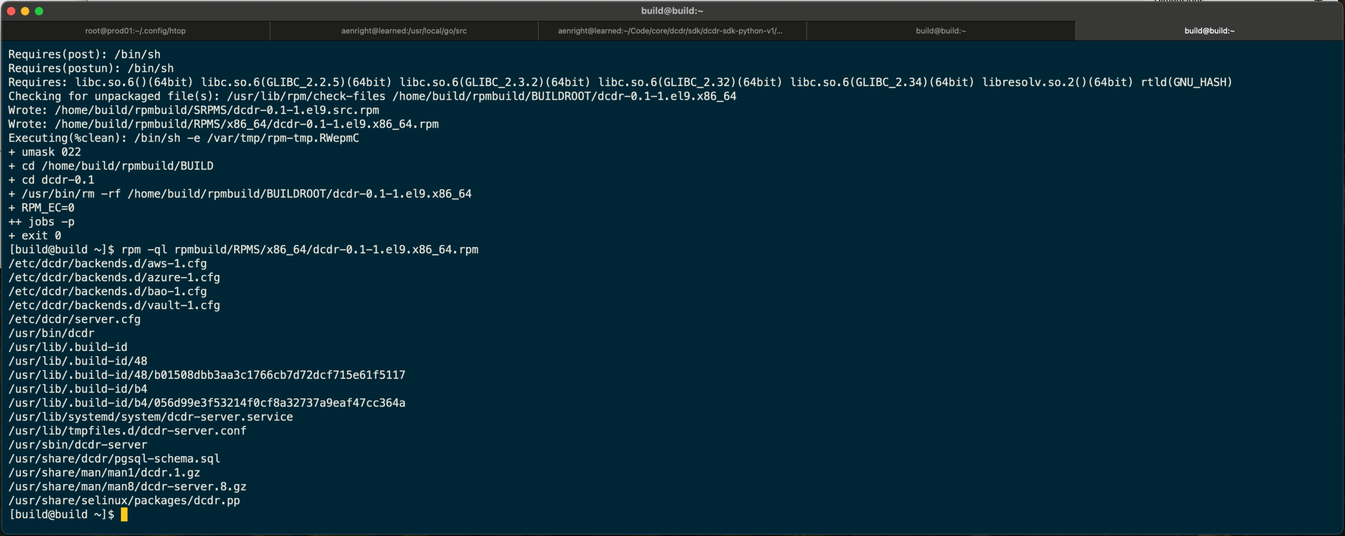This screenshot has height=536, width=1345.
Task: Open the aenright@learned /usr/local/go/src tab
Action: 403,31
